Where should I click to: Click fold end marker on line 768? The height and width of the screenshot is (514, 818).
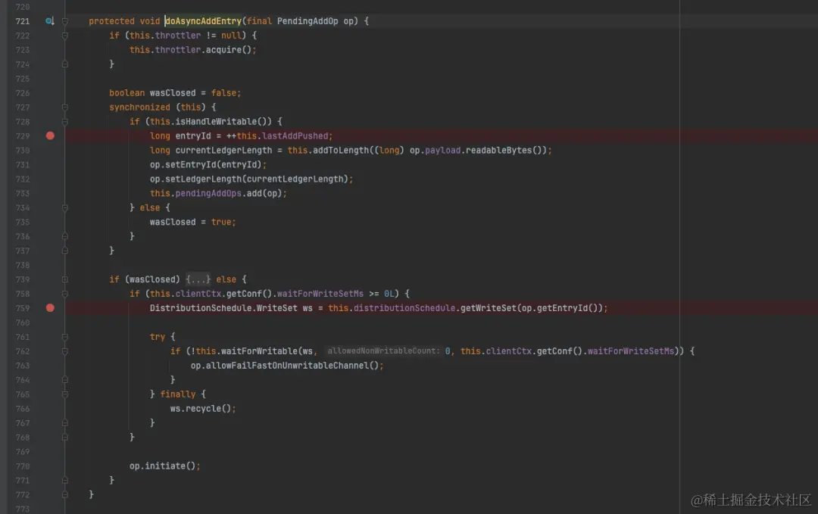[x=65, y=437]
